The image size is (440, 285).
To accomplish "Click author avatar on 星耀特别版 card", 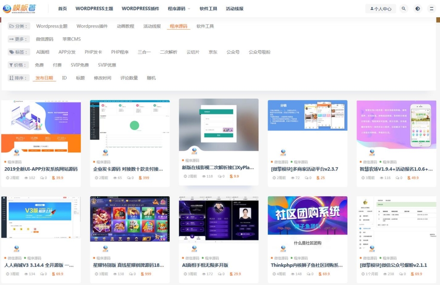I will pos(105,249).
